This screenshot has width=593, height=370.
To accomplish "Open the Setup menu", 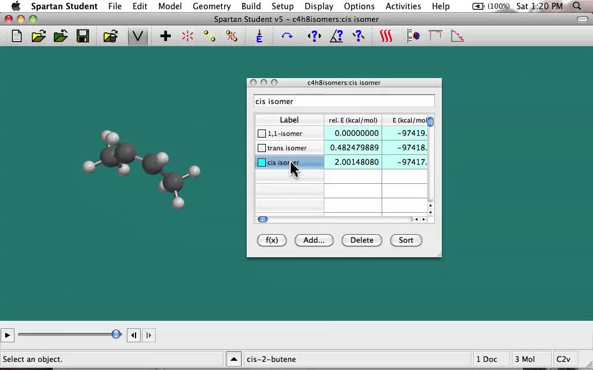I will click(283, 6).
